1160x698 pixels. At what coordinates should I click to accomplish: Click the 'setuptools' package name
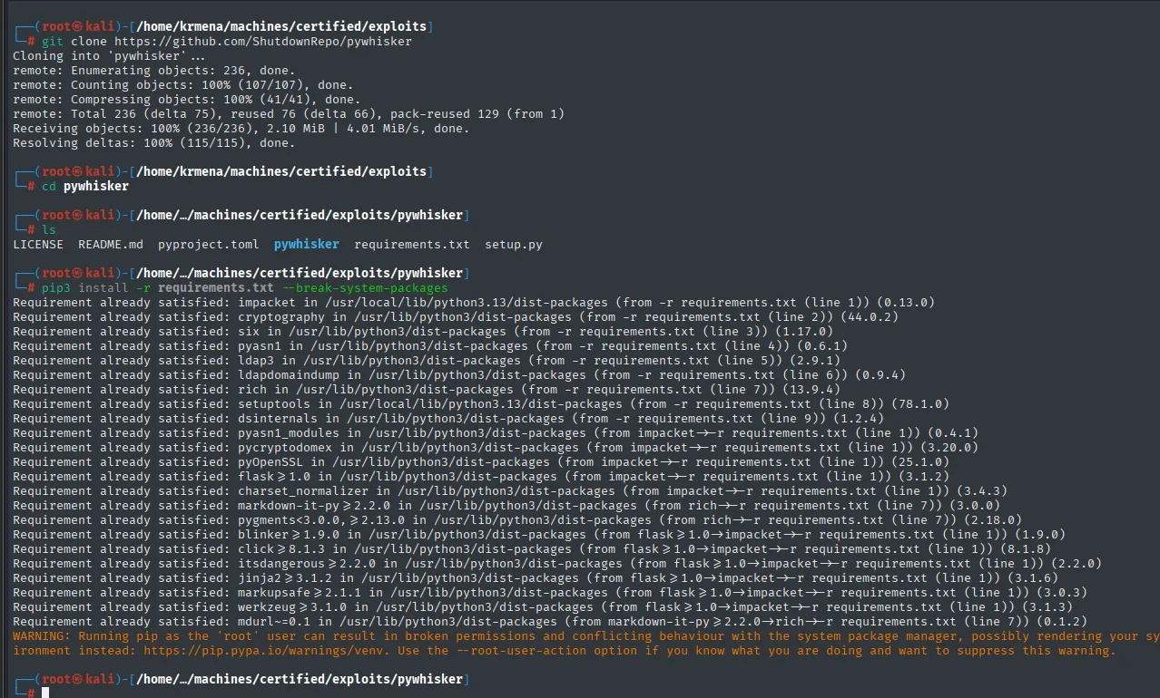tap(274, 403)
